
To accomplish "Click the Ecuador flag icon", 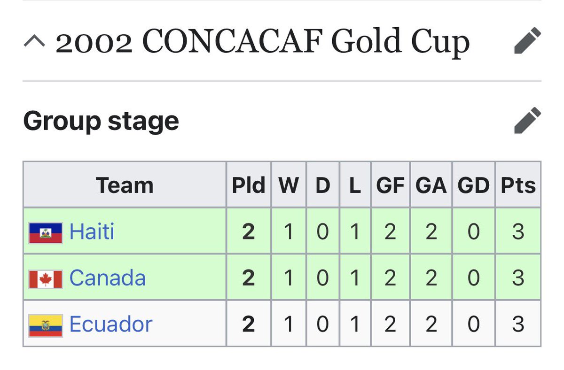I will point(46,325).
